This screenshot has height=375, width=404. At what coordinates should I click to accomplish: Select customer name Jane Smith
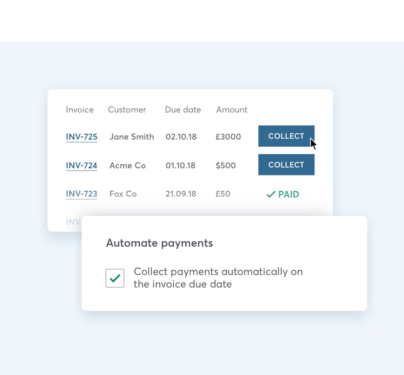132,137
